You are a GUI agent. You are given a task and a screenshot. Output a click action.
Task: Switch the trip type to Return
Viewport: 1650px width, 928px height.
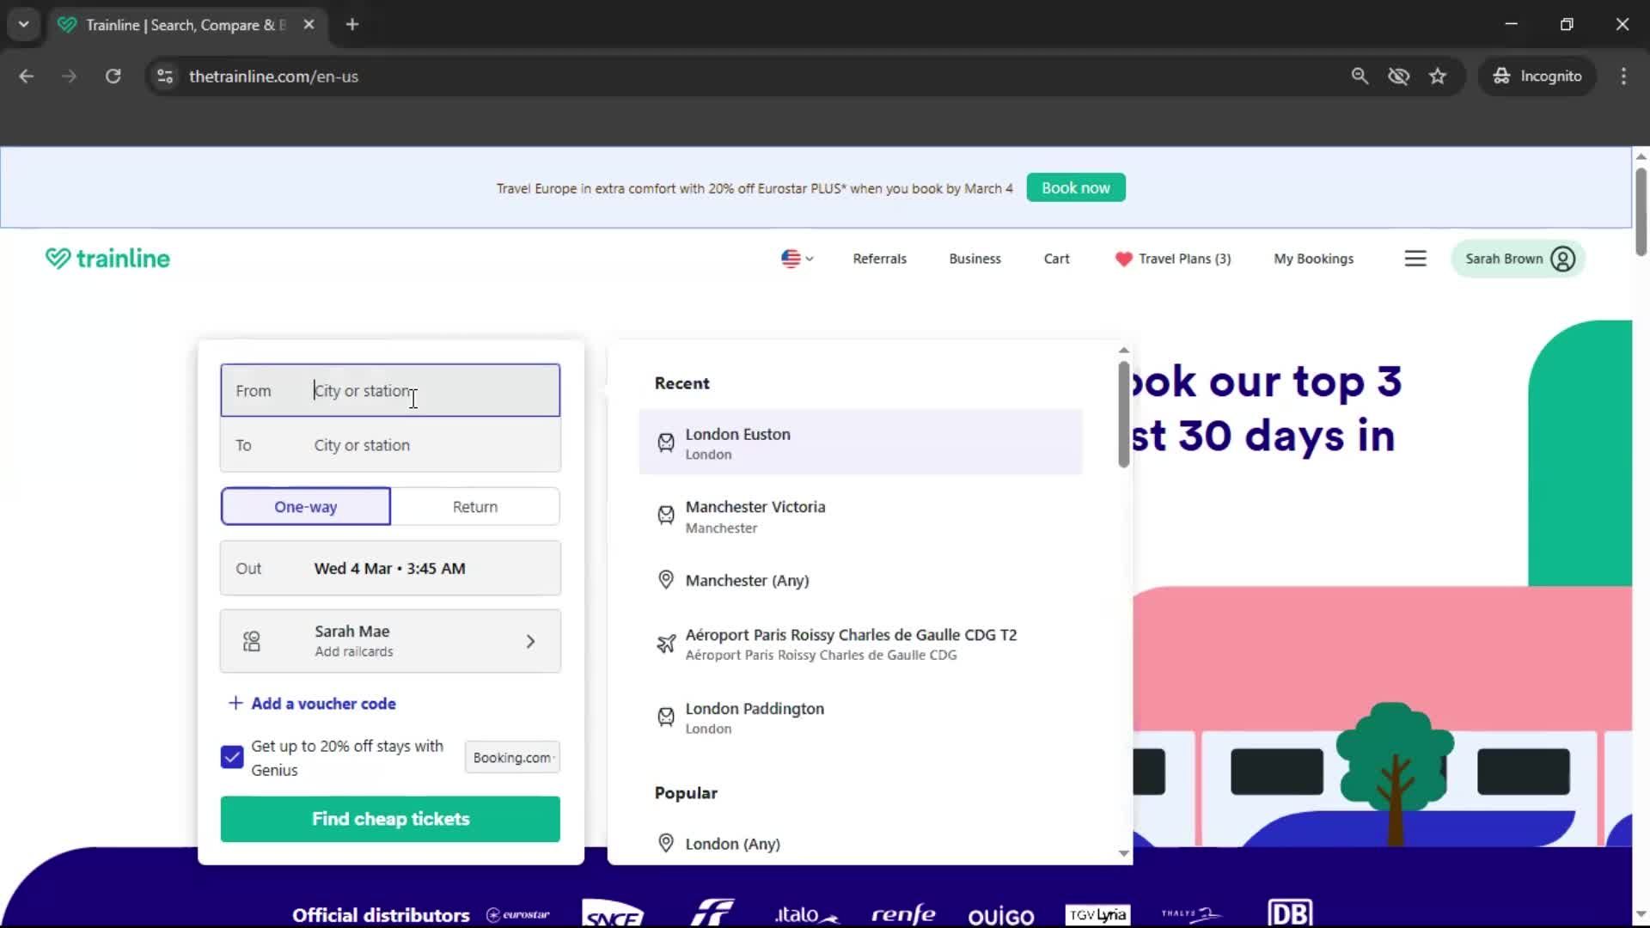pos(475,506)
